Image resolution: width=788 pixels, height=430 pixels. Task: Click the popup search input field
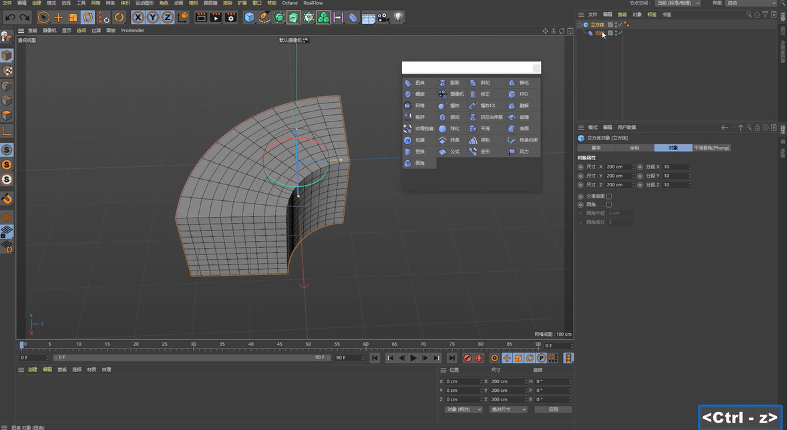coord(467,68)
